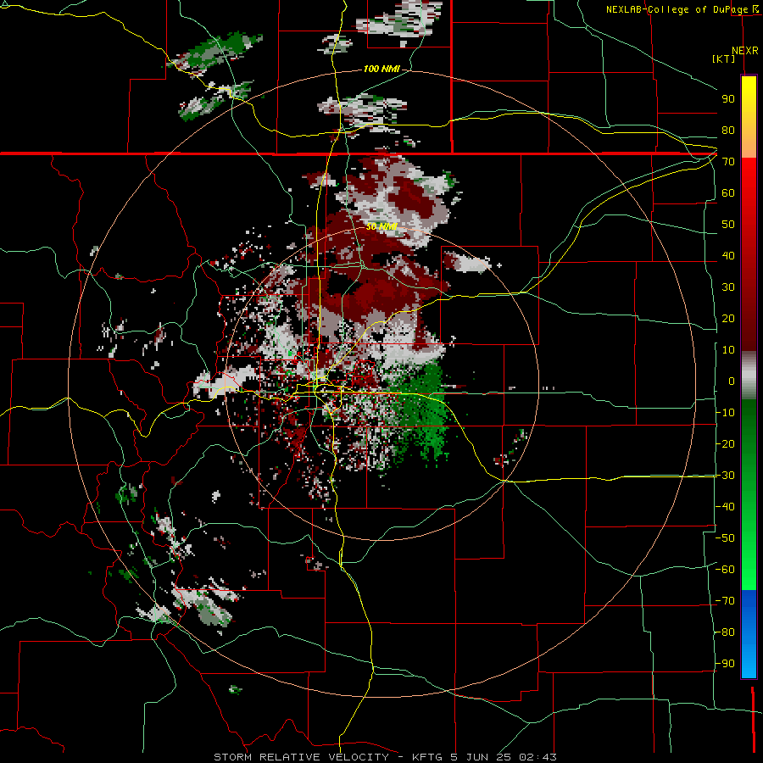This screenshot has height=763, width=763.
Task: Click the "-20" scale value
Action: 726,444
